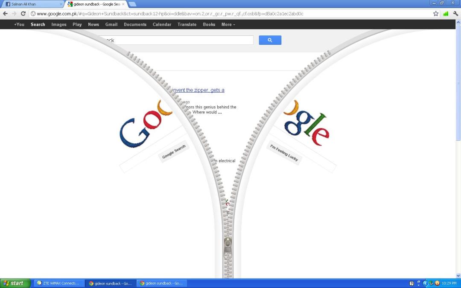Click the Google search query box
Screen dimensions: 461x288
click(x=176, y=40)
